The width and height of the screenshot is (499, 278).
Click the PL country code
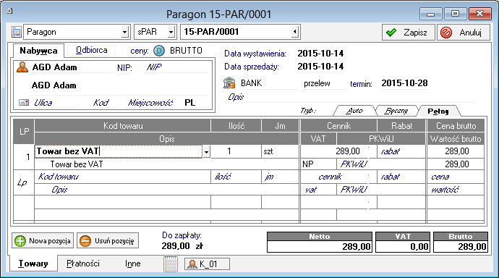[190, 103]
